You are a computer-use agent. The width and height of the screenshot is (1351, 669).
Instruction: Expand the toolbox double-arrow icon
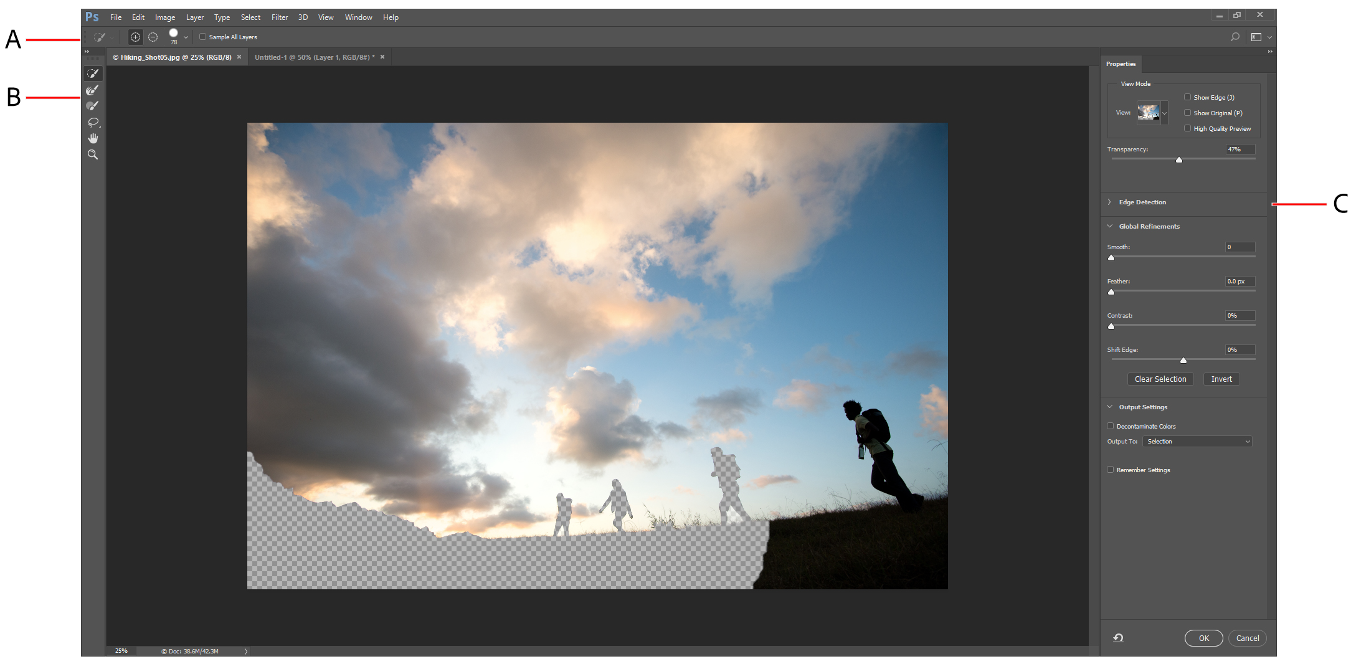pyautogui.click(x=87, y=51)
